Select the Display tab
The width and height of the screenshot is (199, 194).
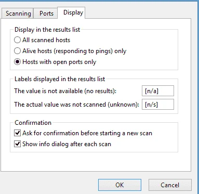point(71,12)
